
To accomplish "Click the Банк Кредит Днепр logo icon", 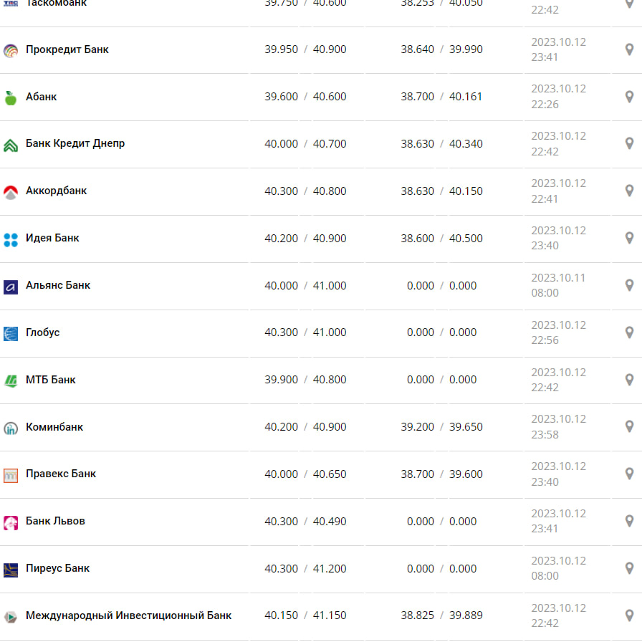I will point(10,145).
